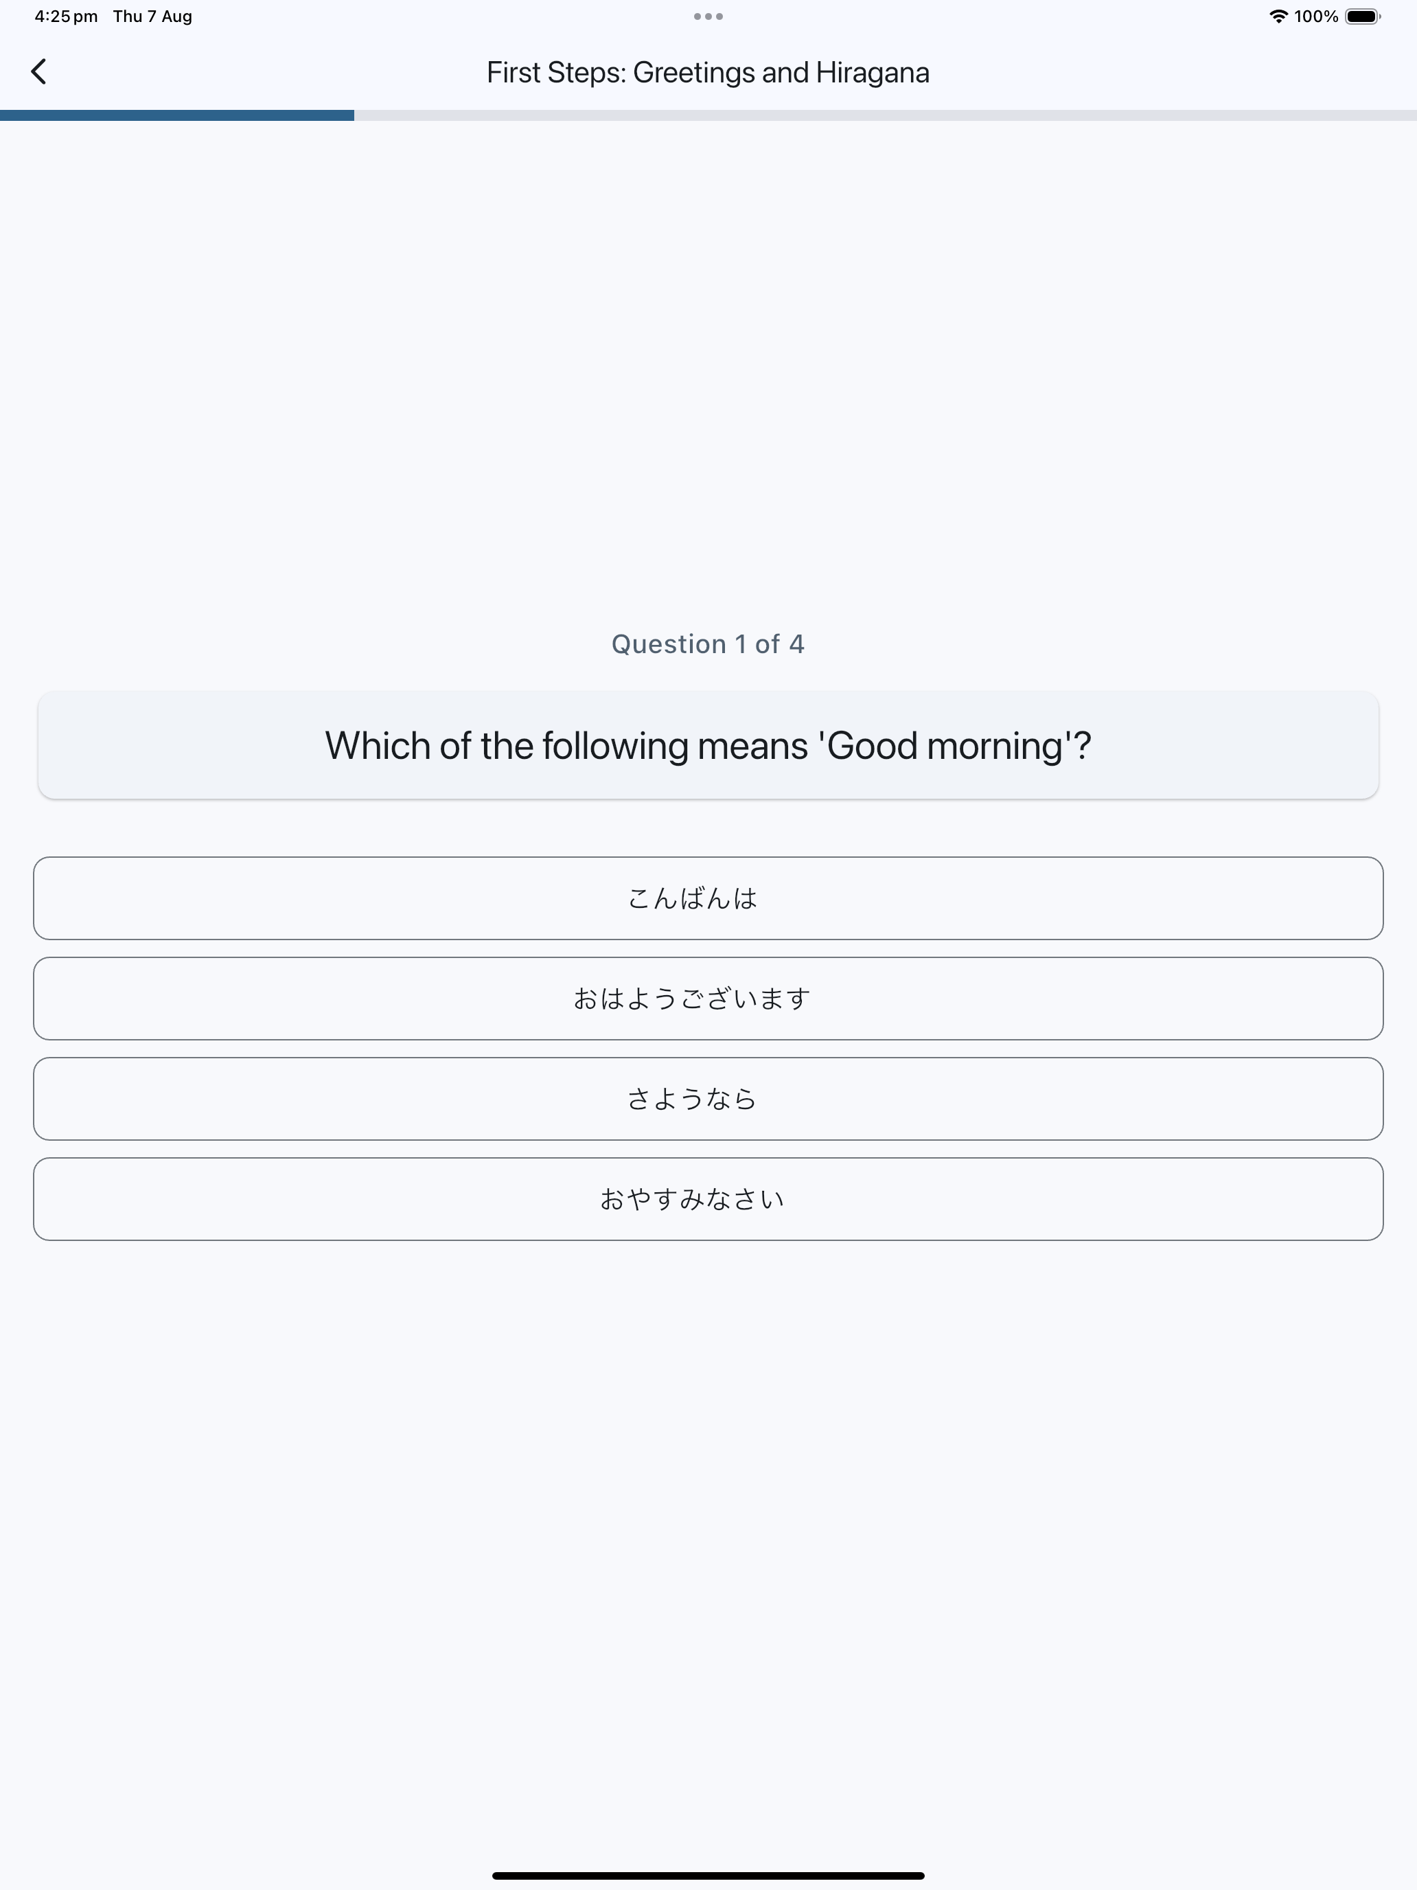The width and height of the screenshot is (1417, 1890).
Task: Choose the answer おやすみなさい
Action: [x=708, y=1199]
